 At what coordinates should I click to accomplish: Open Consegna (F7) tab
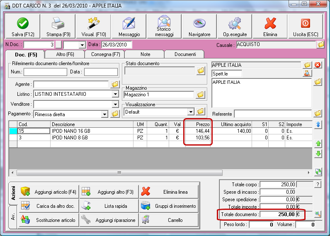(x=105, y=54)
